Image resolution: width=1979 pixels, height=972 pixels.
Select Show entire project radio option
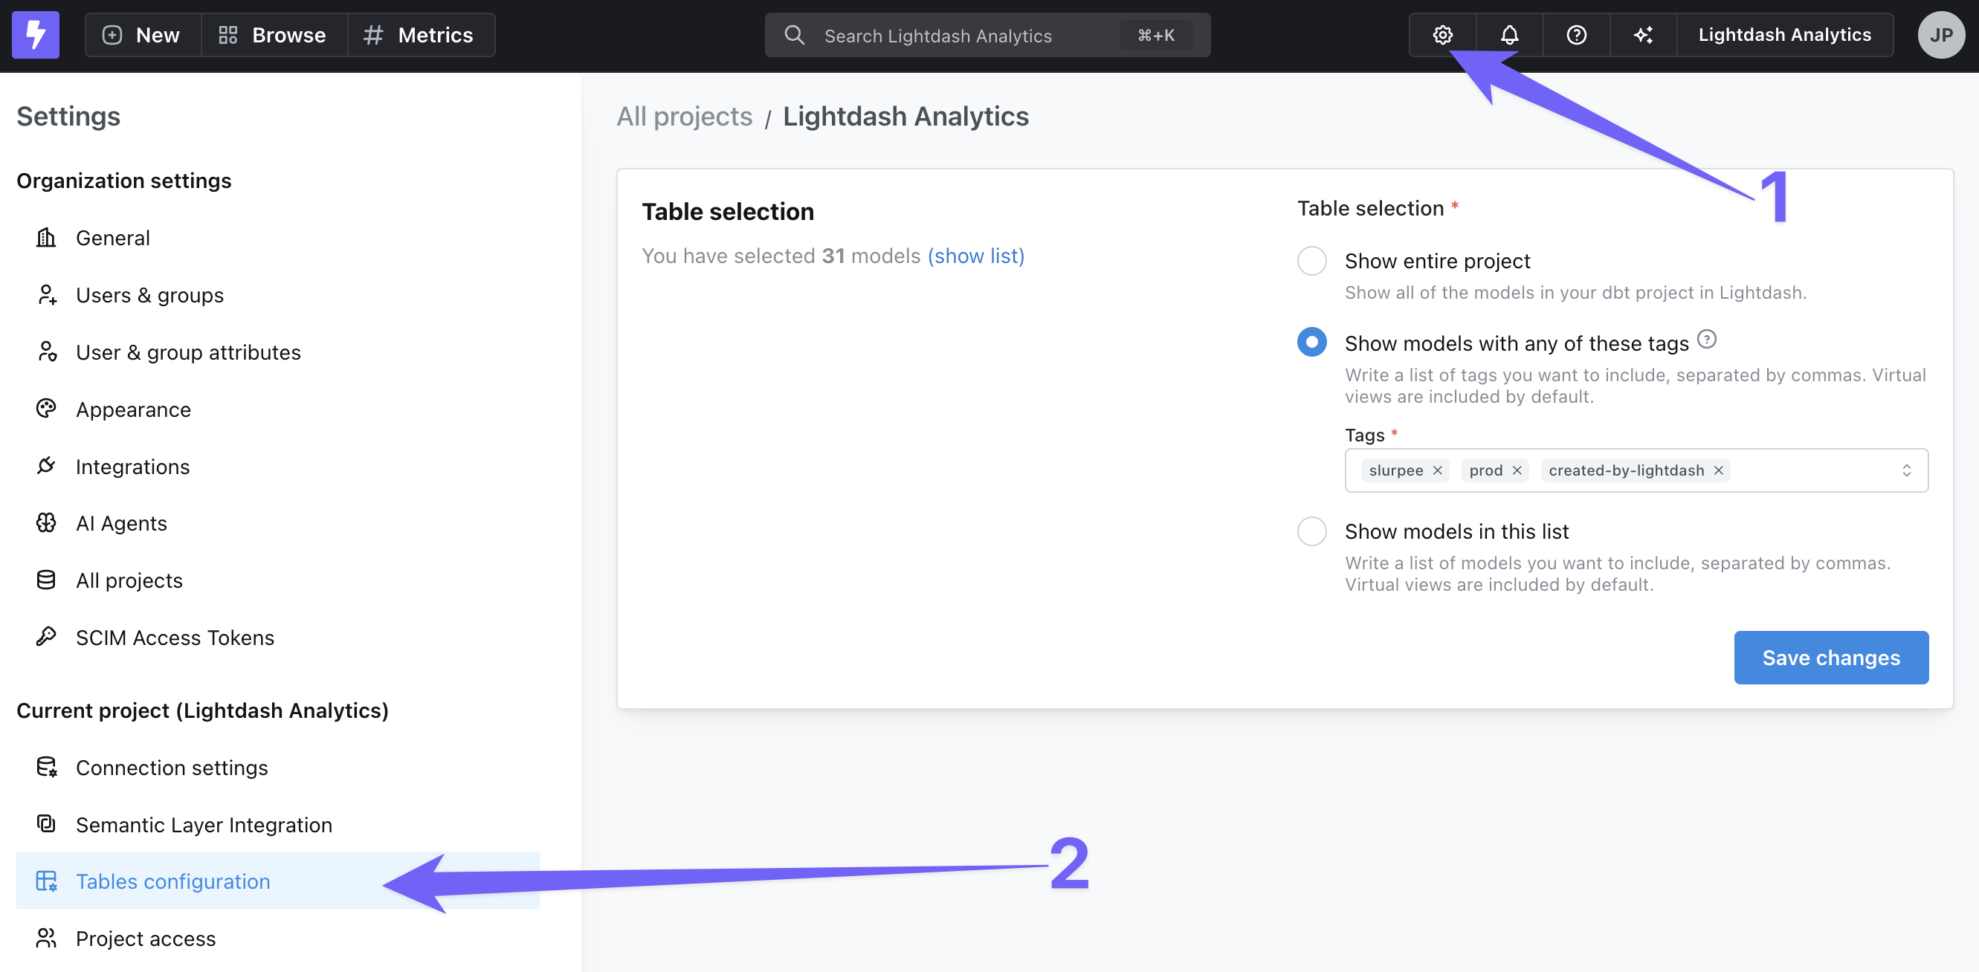1311,261
